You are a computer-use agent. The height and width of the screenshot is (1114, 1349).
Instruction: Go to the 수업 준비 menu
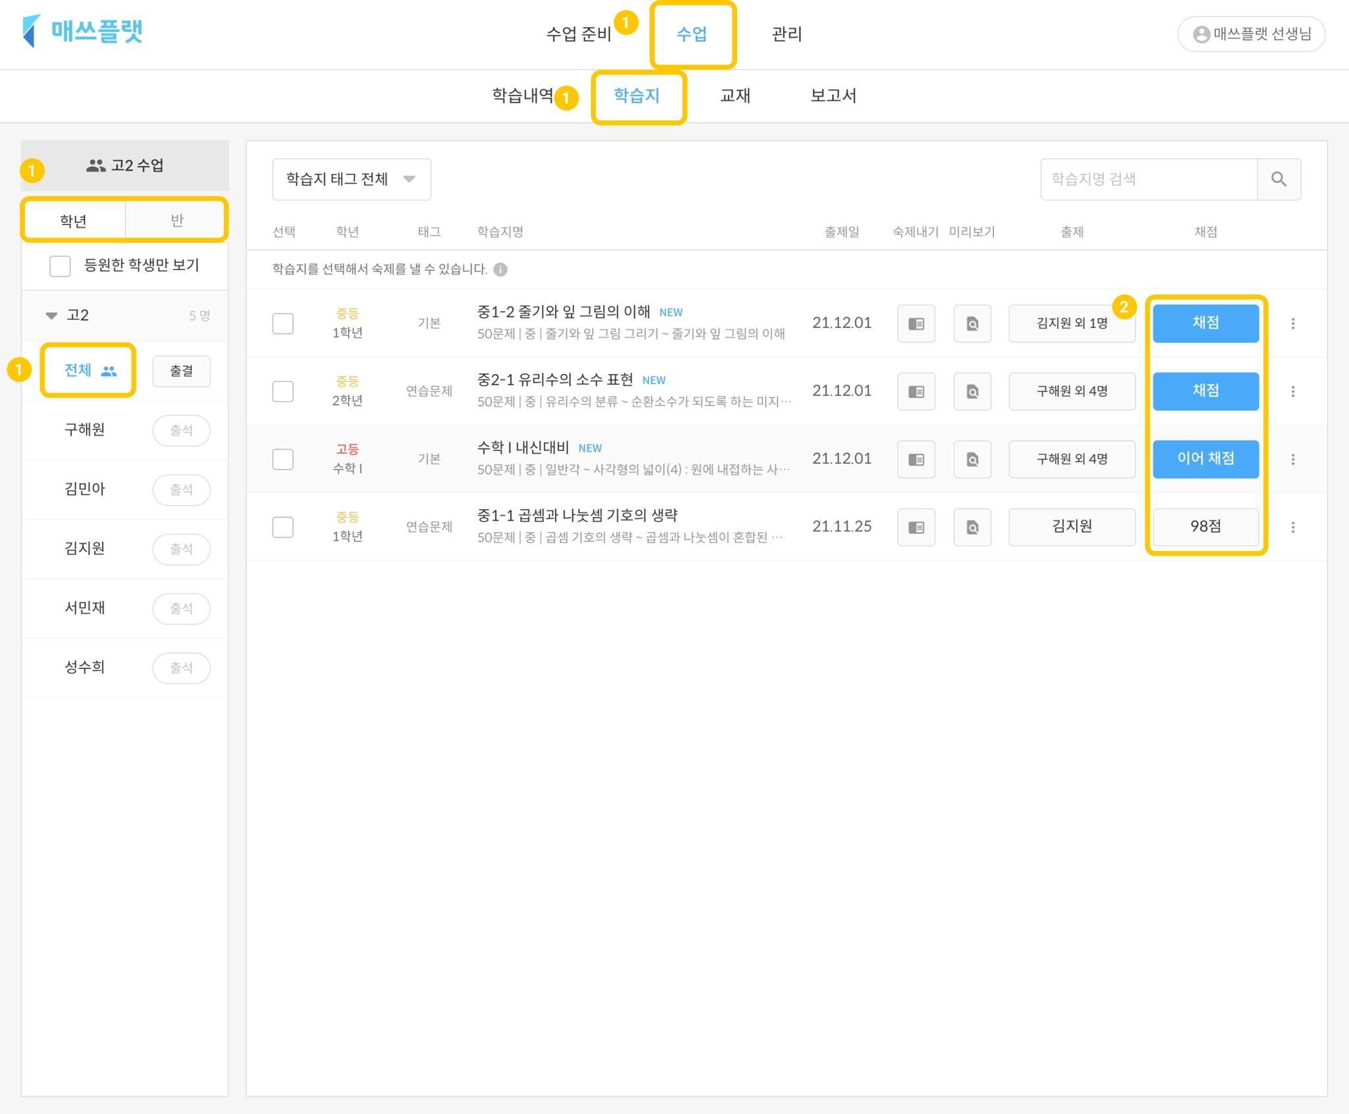tap(578, 34)
